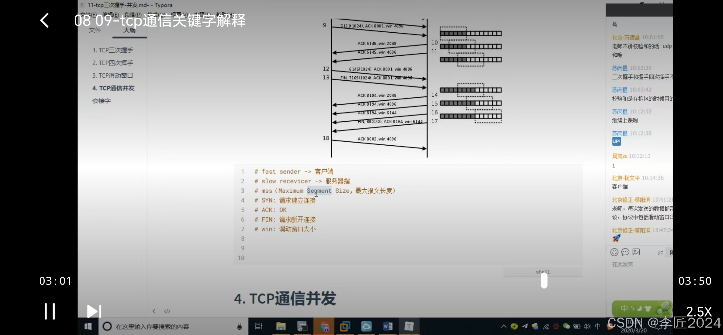Viewport: 723px width, 335px height.
Task: Click the chat input field 在此发言
Action: click(x=623, y=264)
